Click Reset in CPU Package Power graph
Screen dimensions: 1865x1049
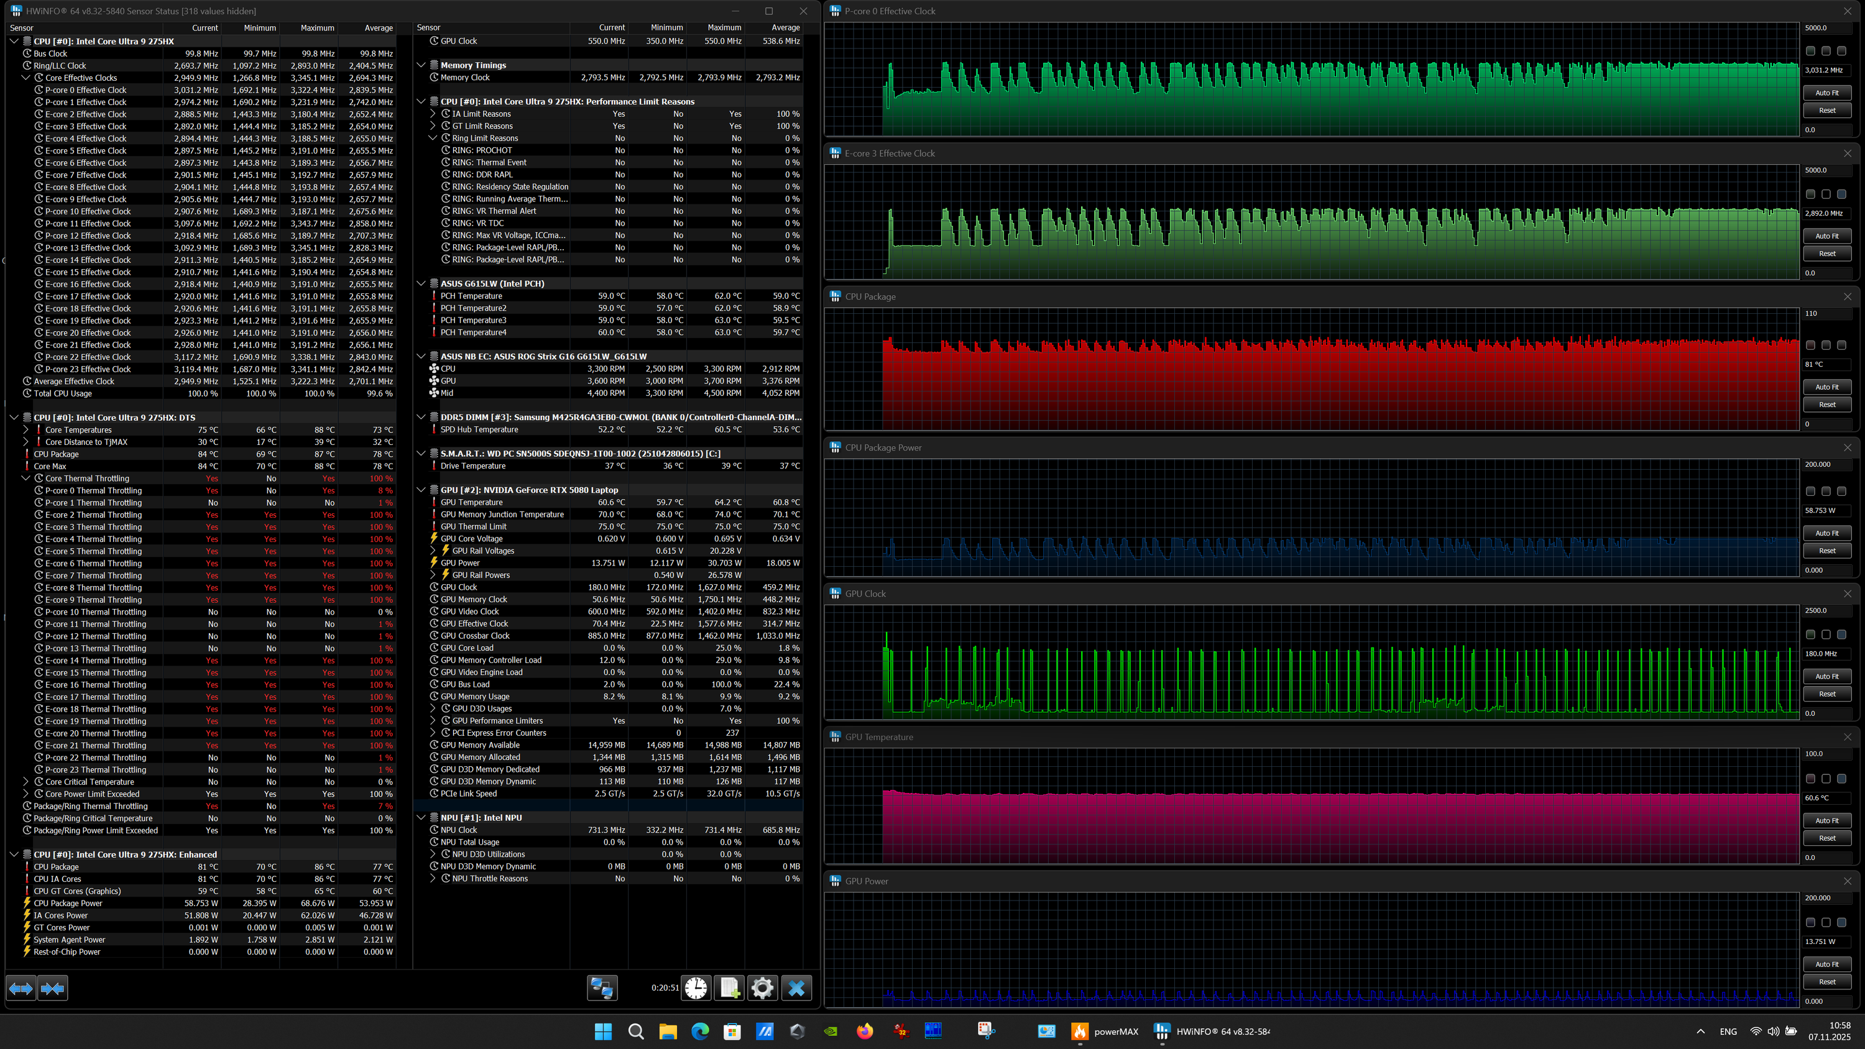coord(1826,551)
